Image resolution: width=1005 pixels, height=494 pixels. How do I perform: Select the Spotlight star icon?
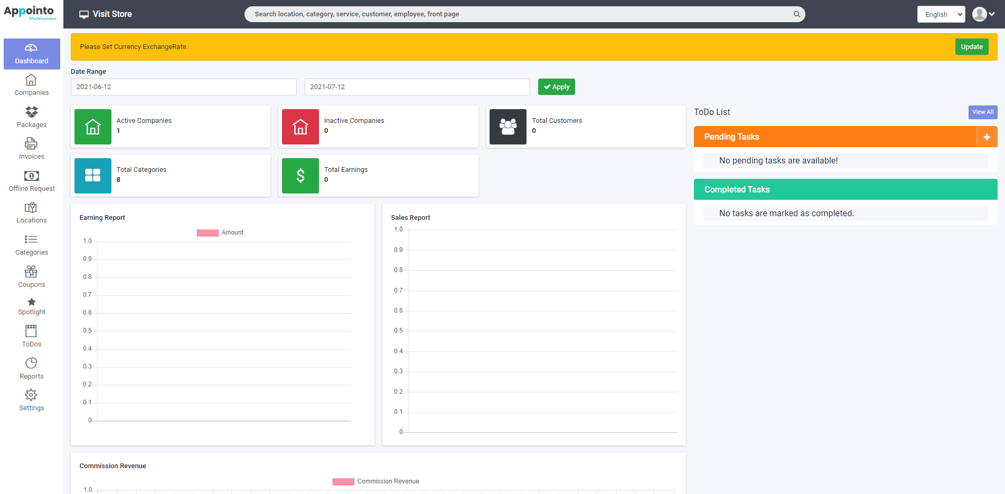click(x=31, y=302)
